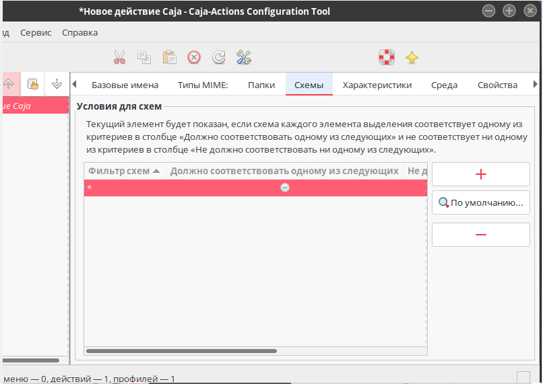Click the sort descending arrow button

(x=57, y=84)
